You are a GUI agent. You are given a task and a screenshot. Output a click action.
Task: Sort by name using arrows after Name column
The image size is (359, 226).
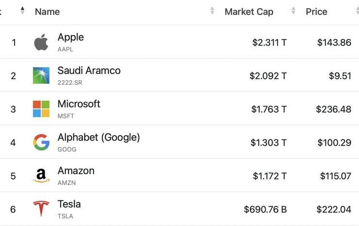tap(212, 11)
